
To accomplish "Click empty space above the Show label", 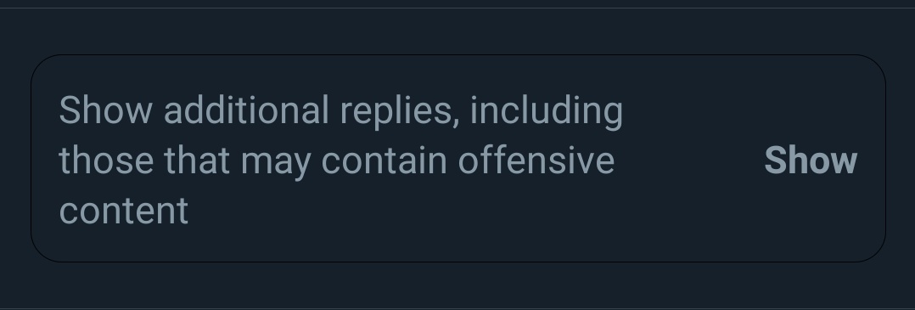I will coord(811,99).
